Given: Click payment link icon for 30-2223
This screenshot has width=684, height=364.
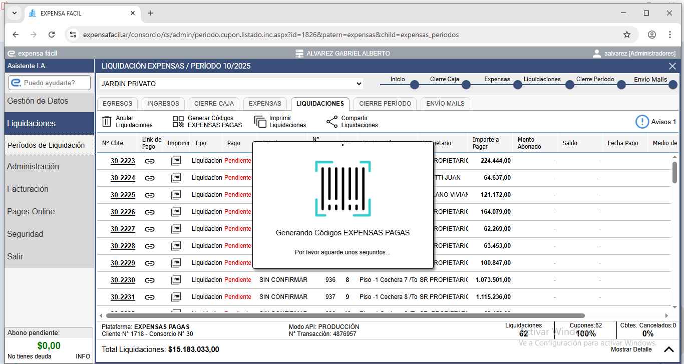Looking at the screenshot, I should [149, 161].
